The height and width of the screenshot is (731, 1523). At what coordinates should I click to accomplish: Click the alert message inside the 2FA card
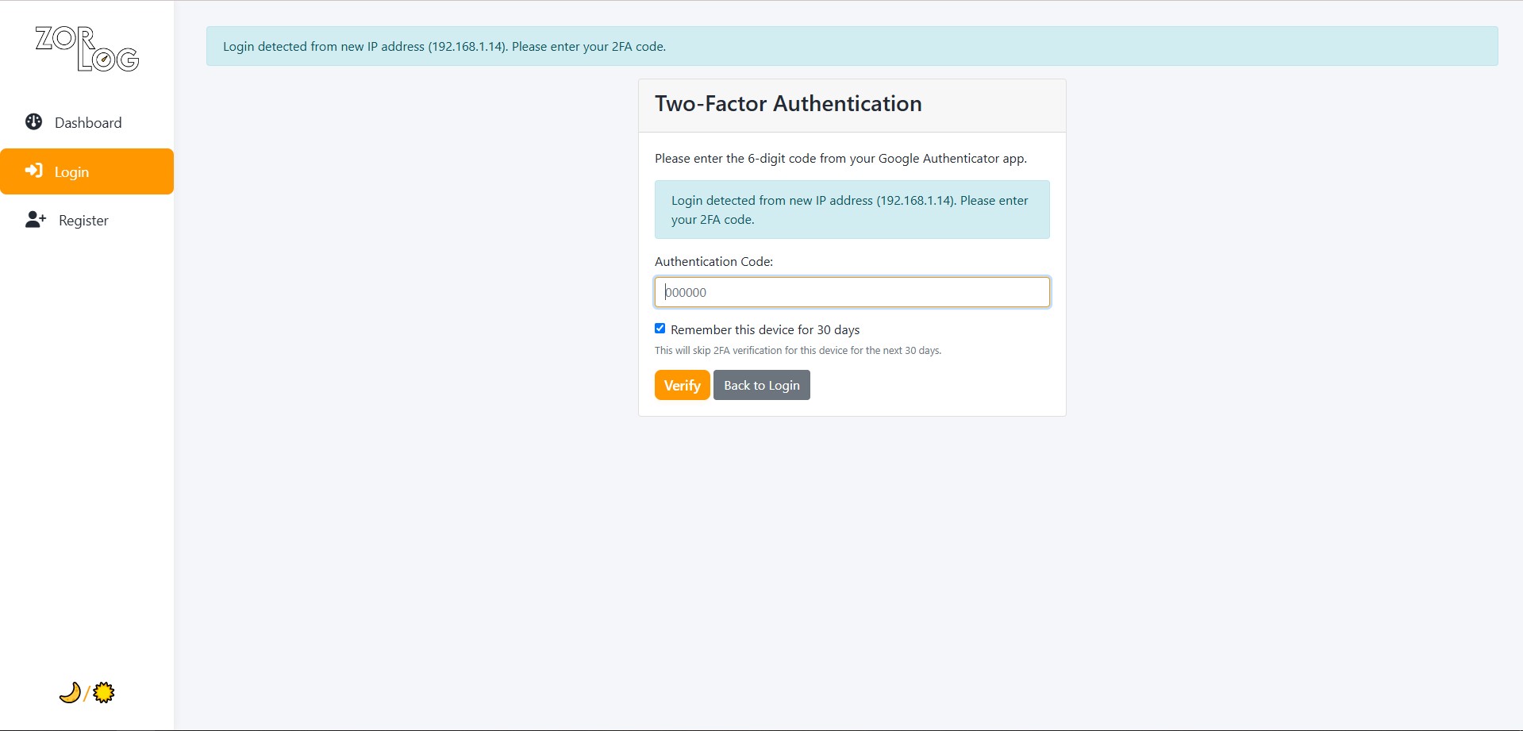[x=852, y=210]
